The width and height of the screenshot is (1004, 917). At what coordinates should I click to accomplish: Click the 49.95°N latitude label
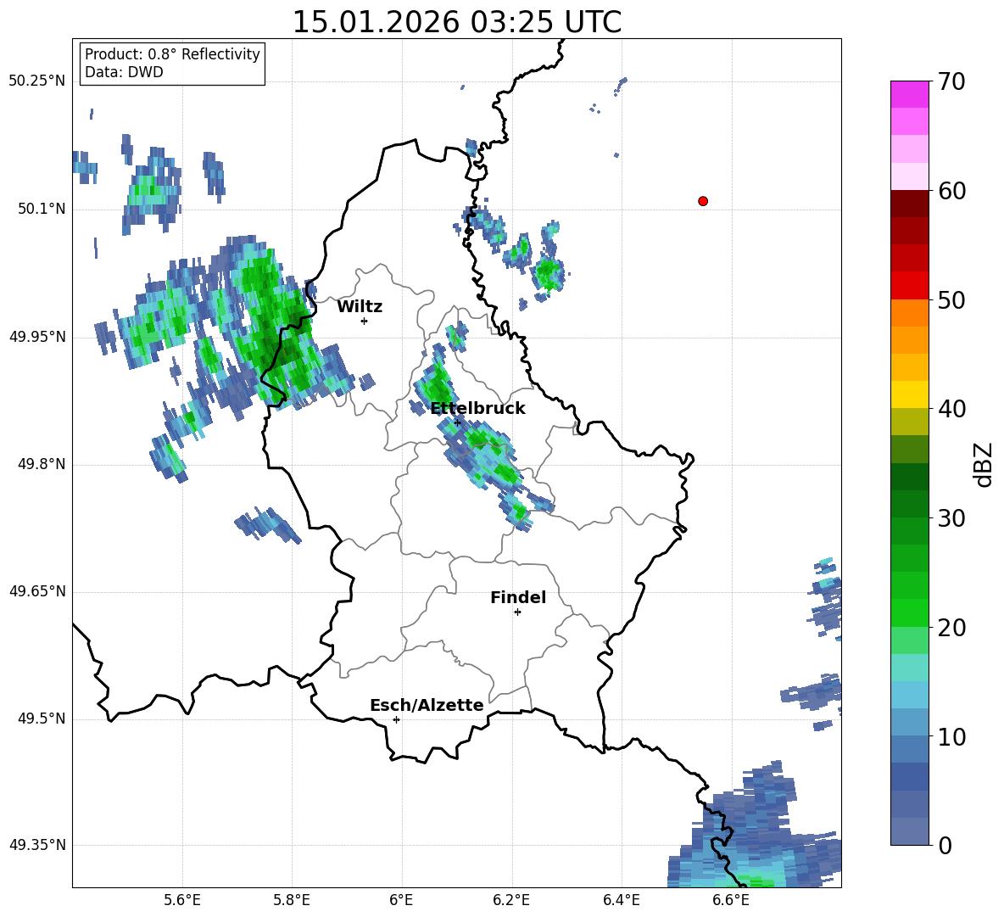coord(37,336)
